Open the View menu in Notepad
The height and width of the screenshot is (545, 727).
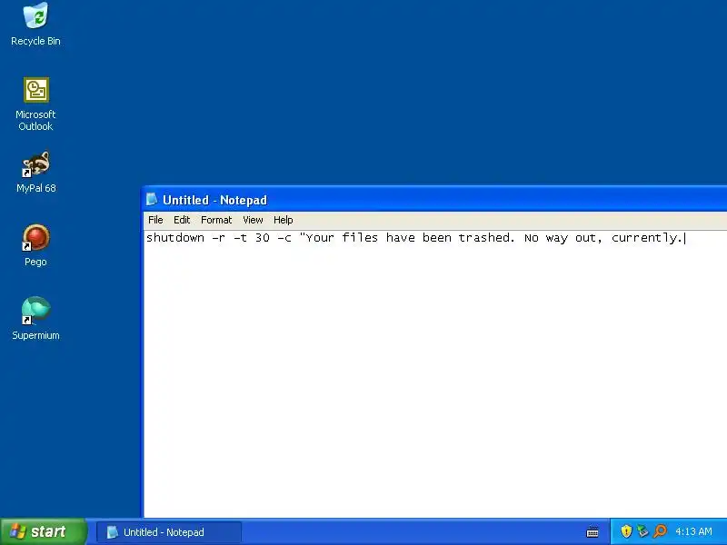pyautogui.click(x=253, y=220)
